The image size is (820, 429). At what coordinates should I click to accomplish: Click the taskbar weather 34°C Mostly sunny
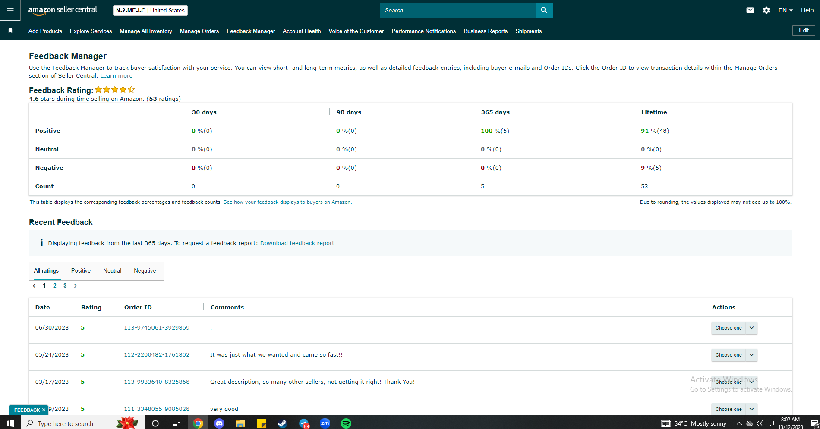click(x=694, y=423)
